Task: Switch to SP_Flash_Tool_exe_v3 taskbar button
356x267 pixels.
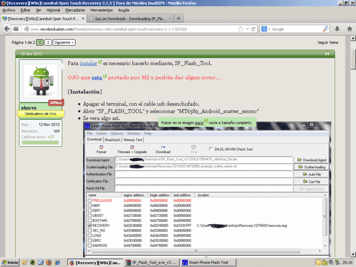Action: click(151, 262)
